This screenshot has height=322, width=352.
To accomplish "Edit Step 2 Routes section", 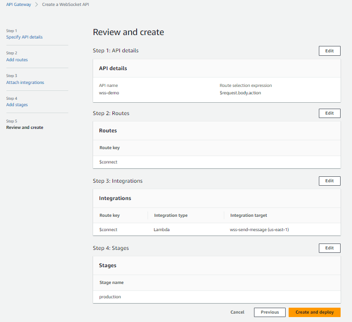I will (329, 113).
